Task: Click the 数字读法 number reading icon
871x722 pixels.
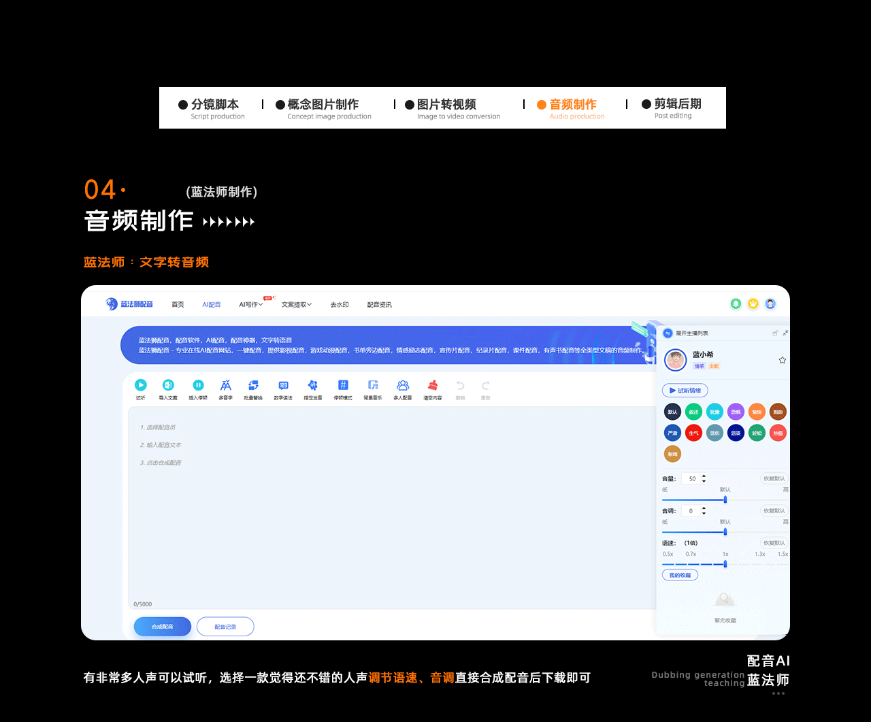Action: 283,385
